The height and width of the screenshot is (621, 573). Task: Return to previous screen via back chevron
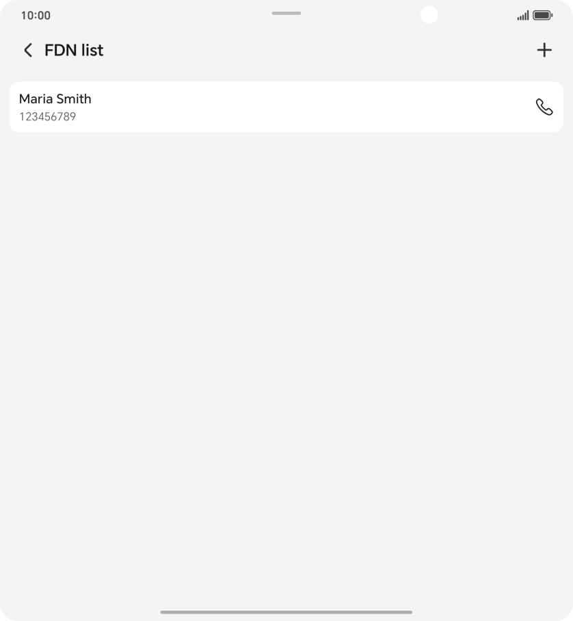28,50
